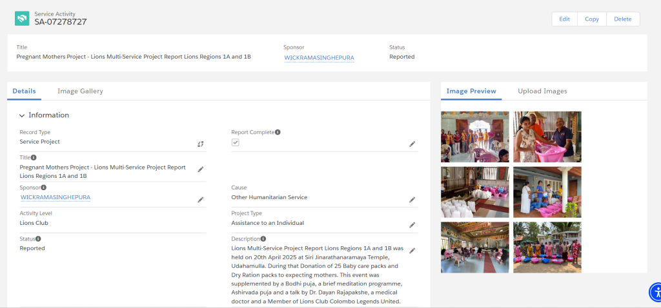Click the Edit button
The height and width of the screenshot is (308, 661).
[x=564, y=19]
